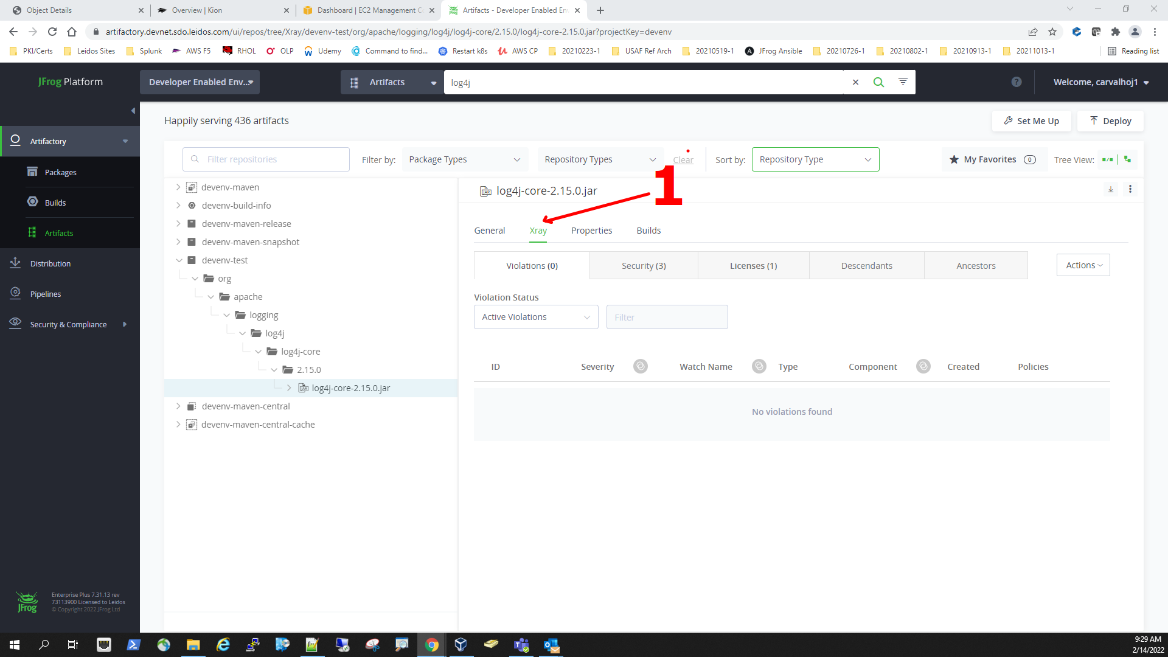Run the artifact search magnifier
The height and width of the screenshot is (657, 1168).
tap(878, 82)
